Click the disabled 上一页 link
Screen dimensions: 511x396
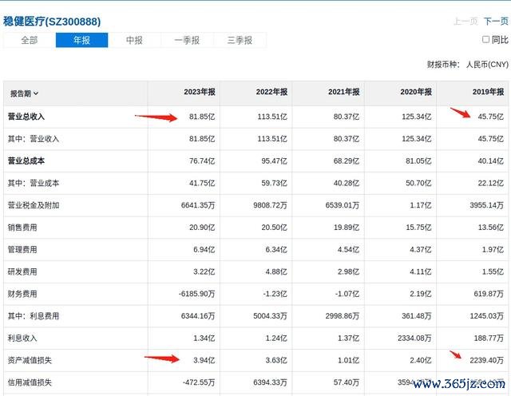pos(465,22)
